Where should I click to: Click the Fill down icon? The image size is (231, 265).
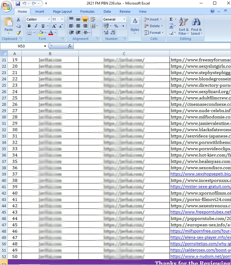(171, 26)
